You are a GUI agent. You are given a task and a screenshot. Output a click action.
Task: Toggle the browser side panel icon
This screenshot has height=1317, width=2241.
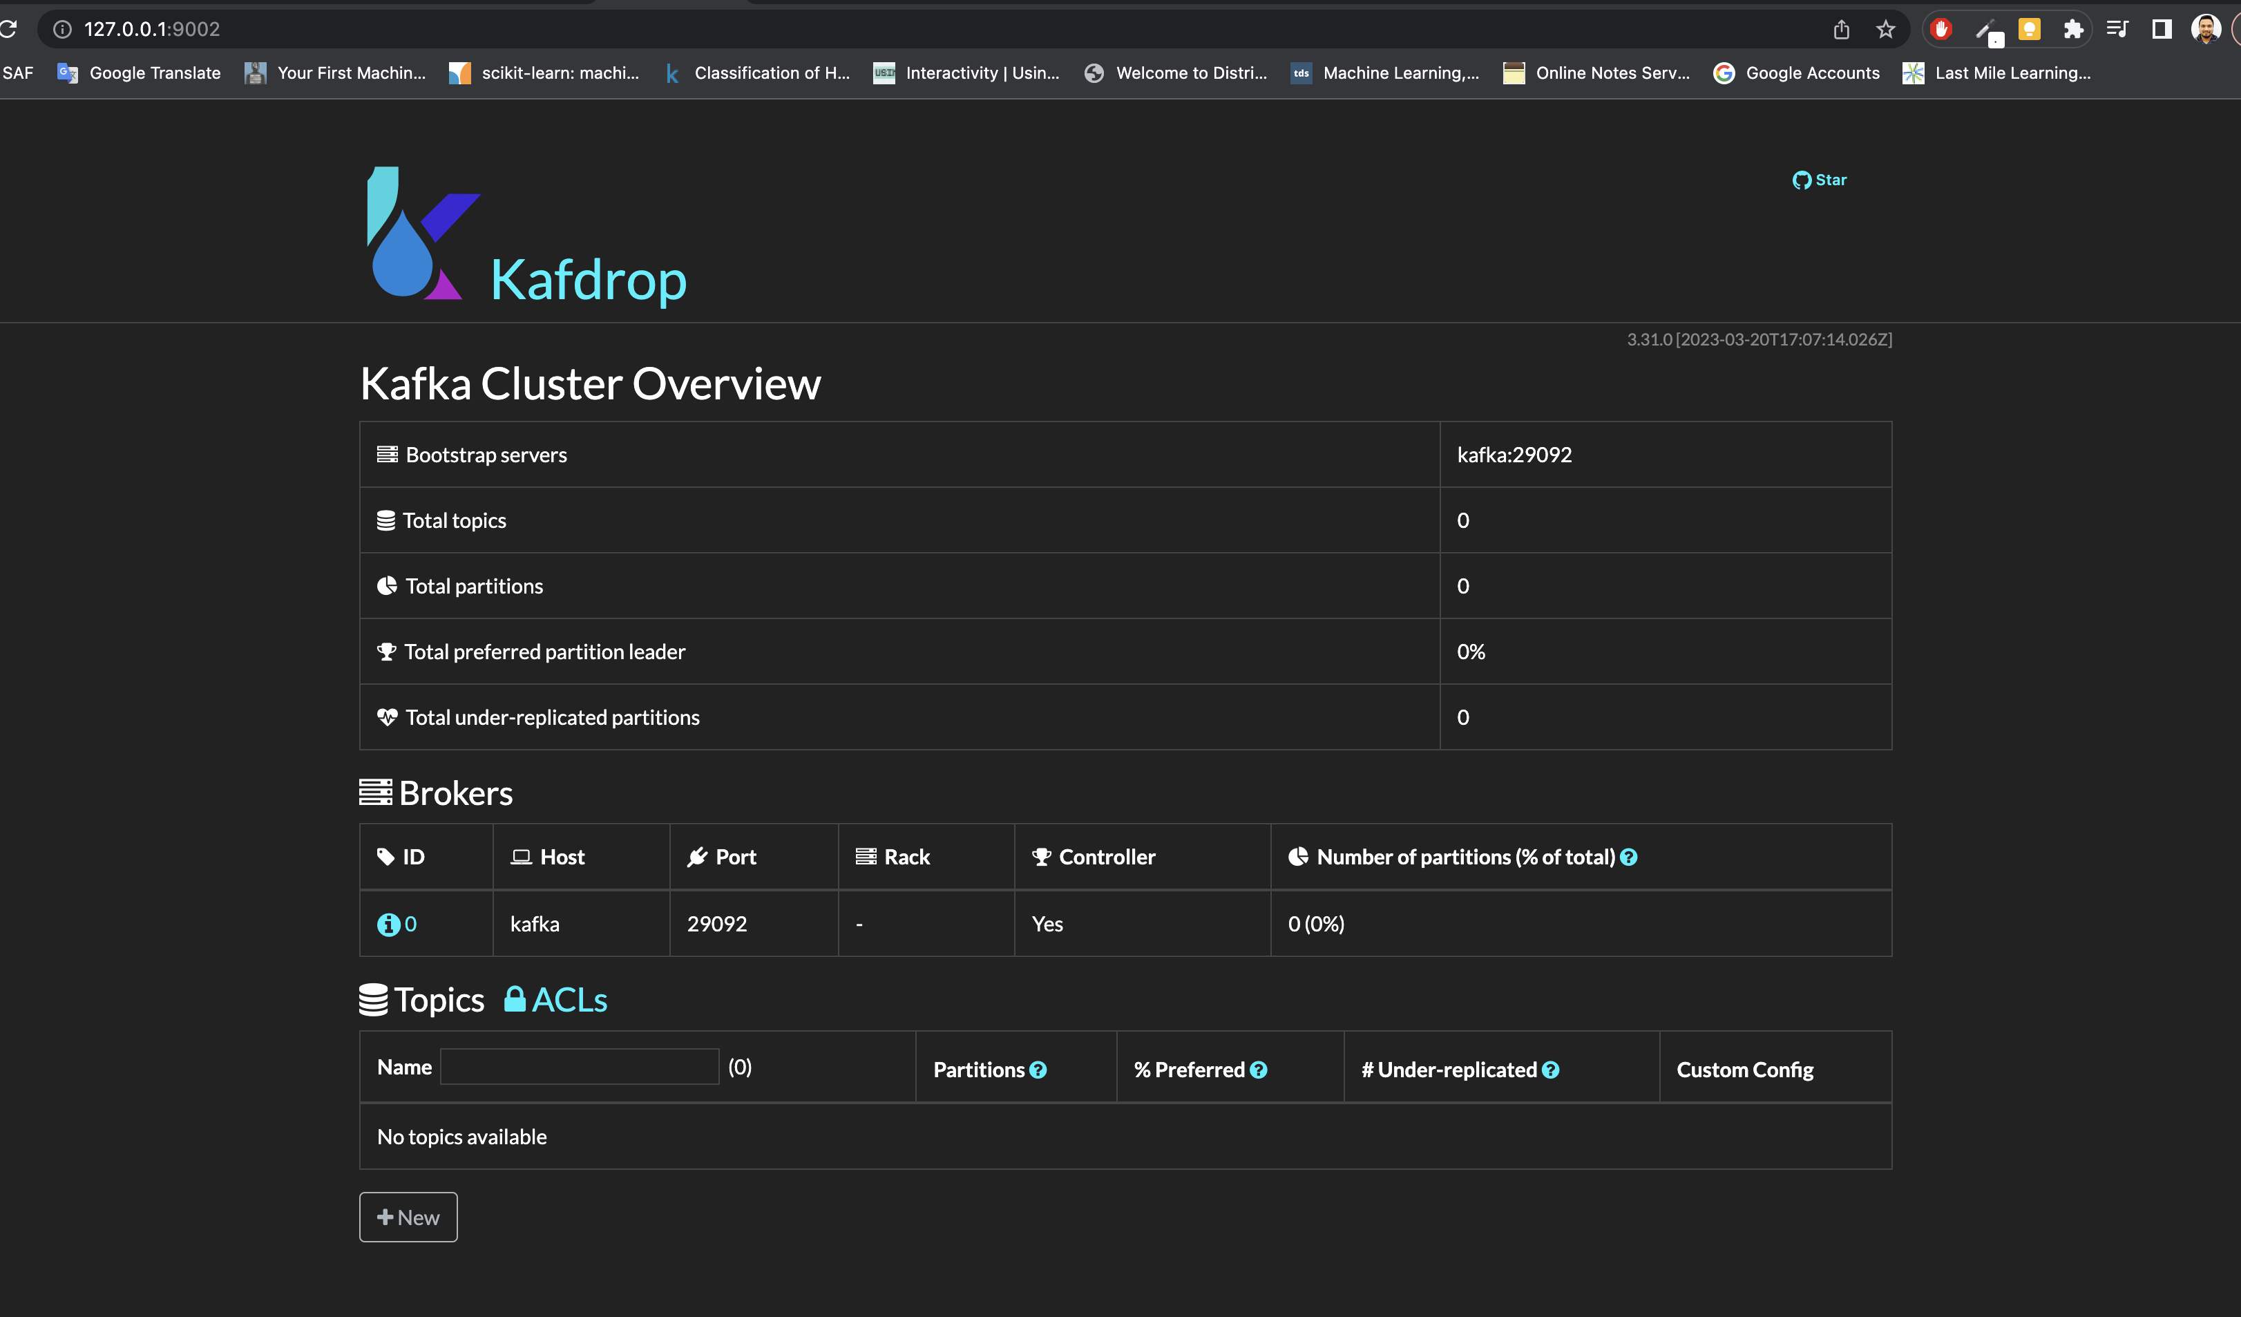point(2162,29)
